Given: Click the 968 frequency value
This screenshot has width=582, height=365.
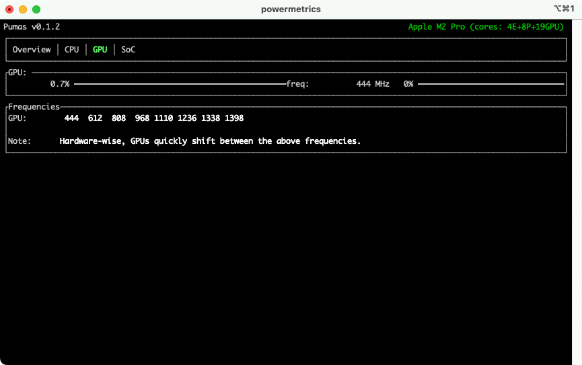Looking at the screenshot, I should tap(142, 118).
